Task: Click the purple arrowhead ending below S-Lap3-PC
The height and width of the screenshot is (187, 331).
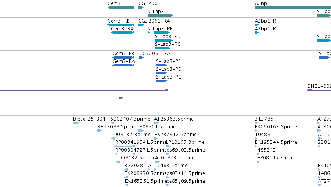Action: [166, 90]
